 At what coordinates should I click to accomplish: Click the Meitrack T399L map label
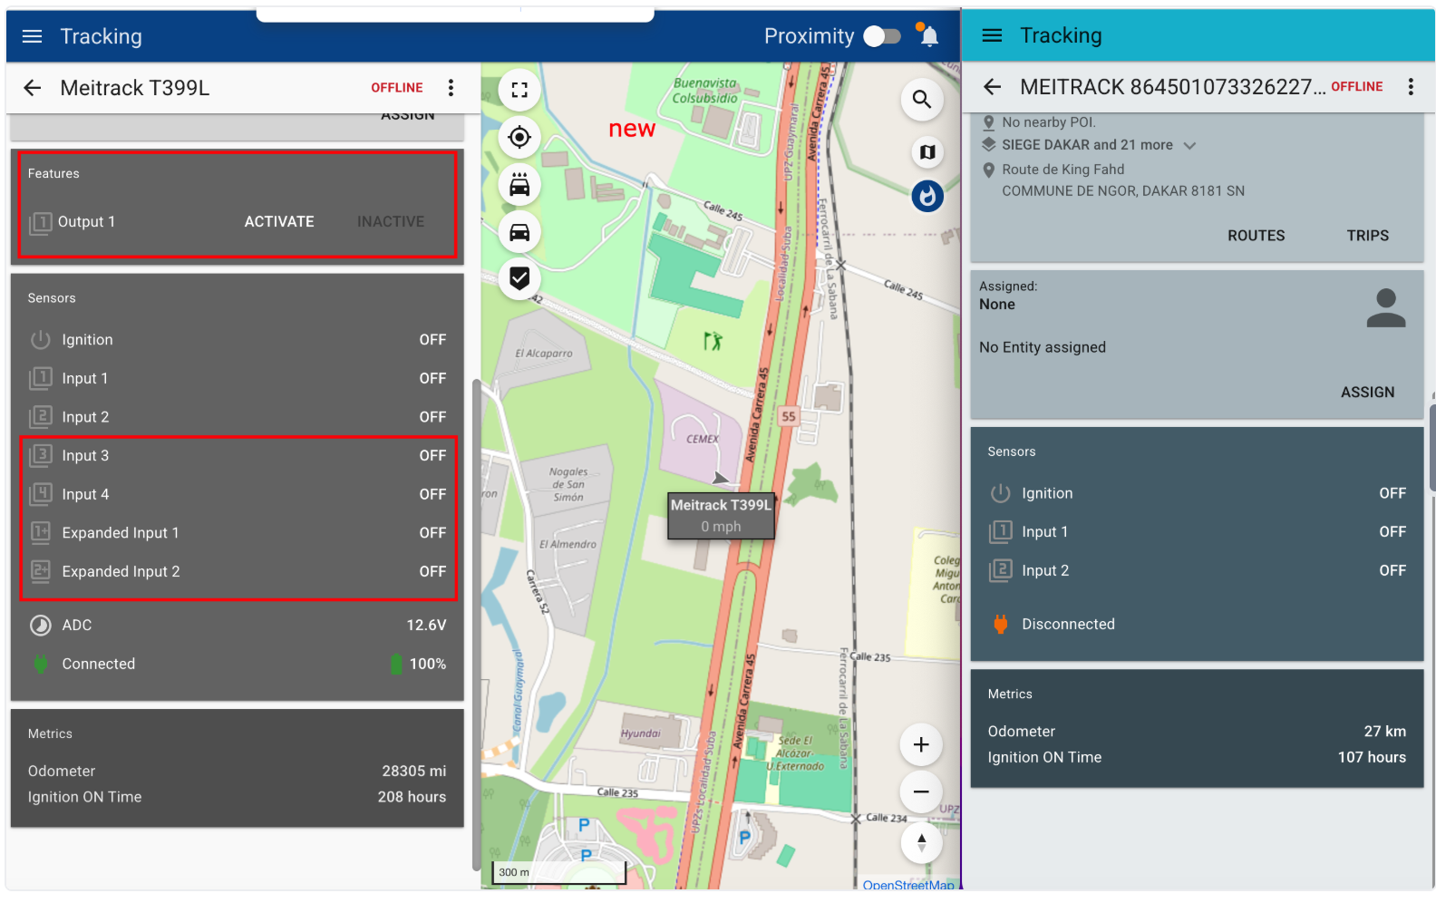click(x=721, y=516)
